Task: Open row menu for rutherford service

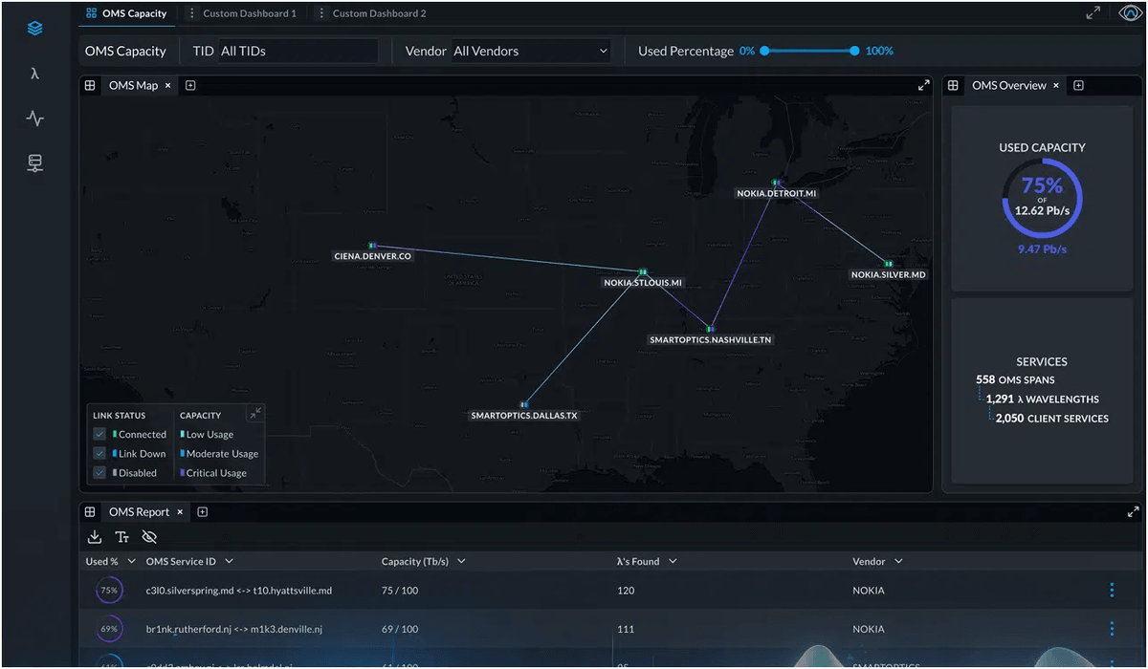Action: [1112, 629]
